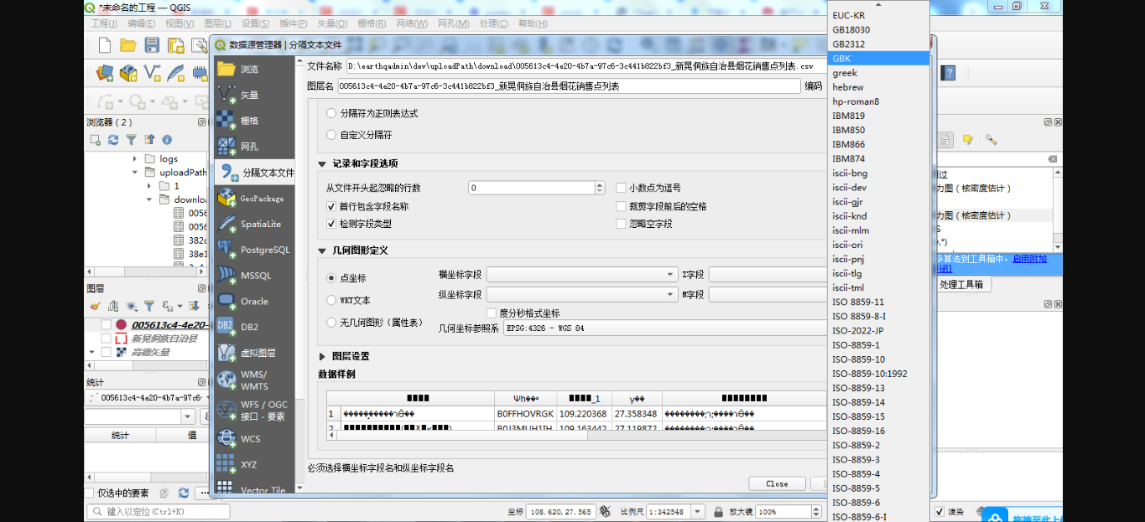Refresh the Statistics panel
Image resolution: width=1145 pixels, height=522 pixels.
click(183, 494)
